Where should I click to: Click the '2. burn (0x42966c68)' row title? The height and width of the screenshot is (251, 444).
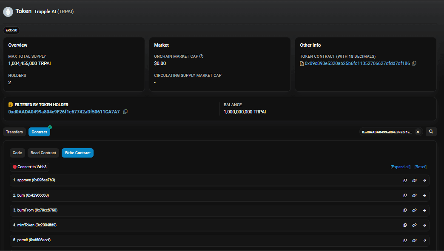point(31,195)
